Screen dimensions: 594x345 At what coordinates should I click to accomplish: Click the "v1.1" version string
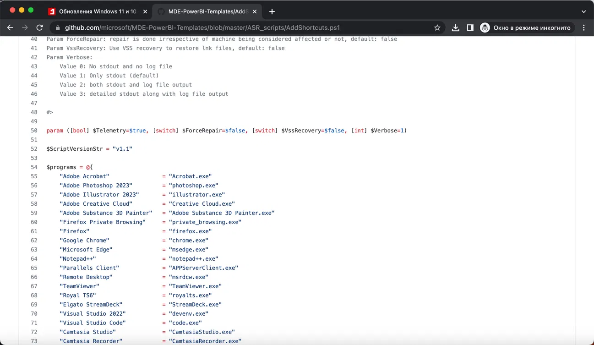tap(122, 149)
